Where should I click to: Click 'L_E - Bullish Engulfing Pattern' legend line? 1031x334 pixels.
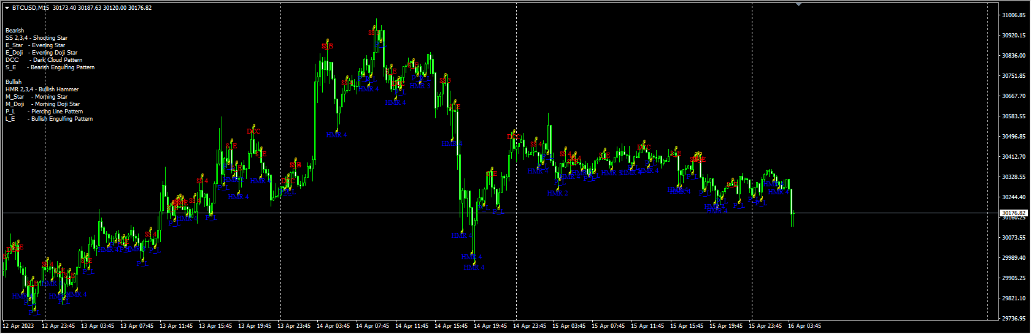49,119
